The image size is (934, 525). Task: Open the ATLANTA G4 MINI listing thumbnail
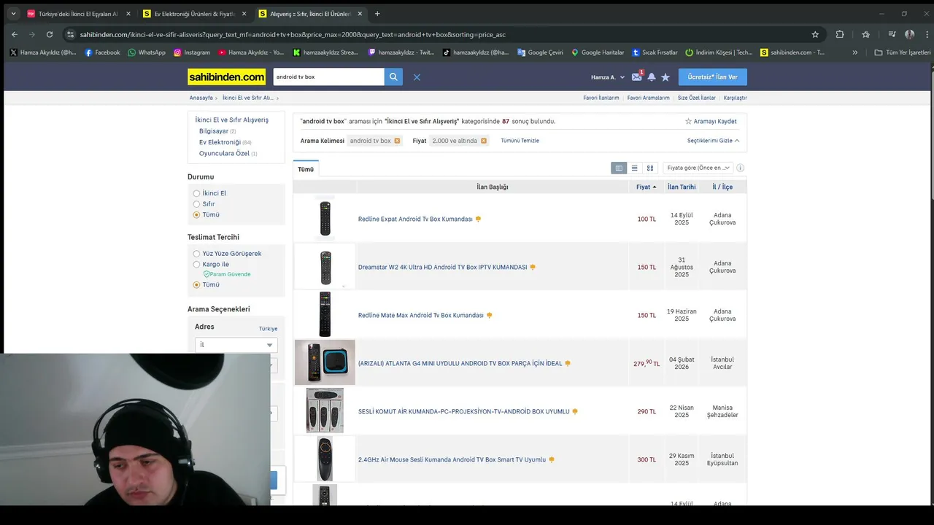click(325, 362)
